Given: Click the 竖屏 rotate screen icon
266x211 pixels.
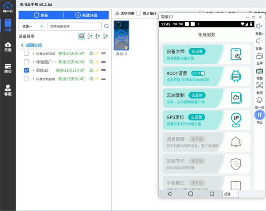Looking at the screenshot, I should pyautogui.click(x=259, y=56).
